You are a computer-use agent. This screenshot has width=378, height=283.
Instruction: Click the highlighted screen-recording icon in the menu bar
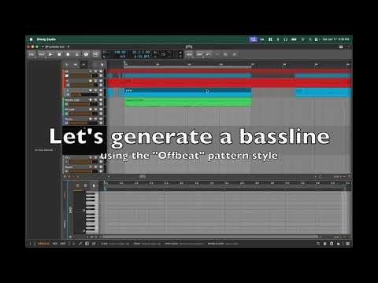point(253,39)
